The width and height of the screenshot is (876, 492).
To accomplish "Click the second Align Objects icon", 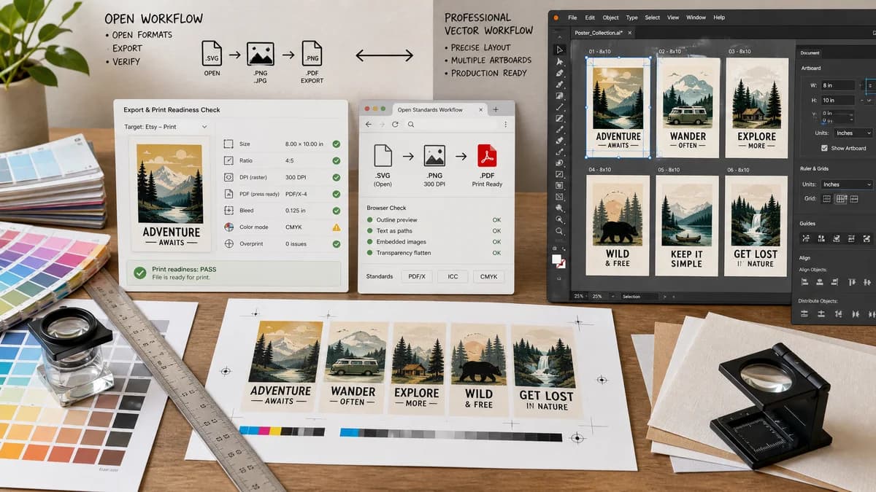I will 821,282.
